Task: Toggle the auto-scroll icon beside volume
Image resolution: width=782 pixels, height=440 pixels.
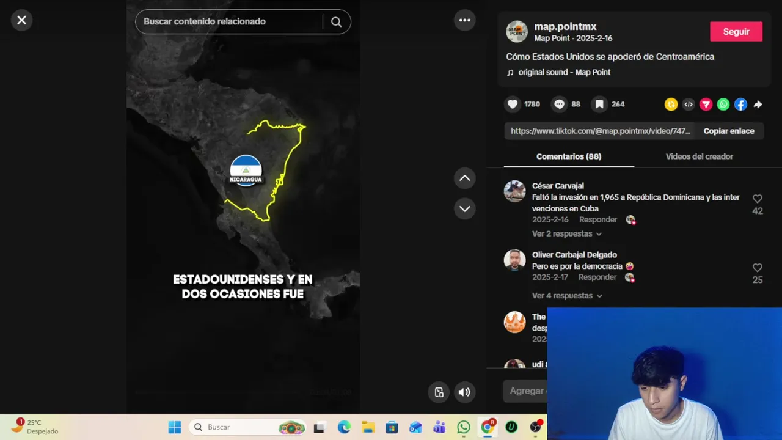Action: (x=439, y=392)
